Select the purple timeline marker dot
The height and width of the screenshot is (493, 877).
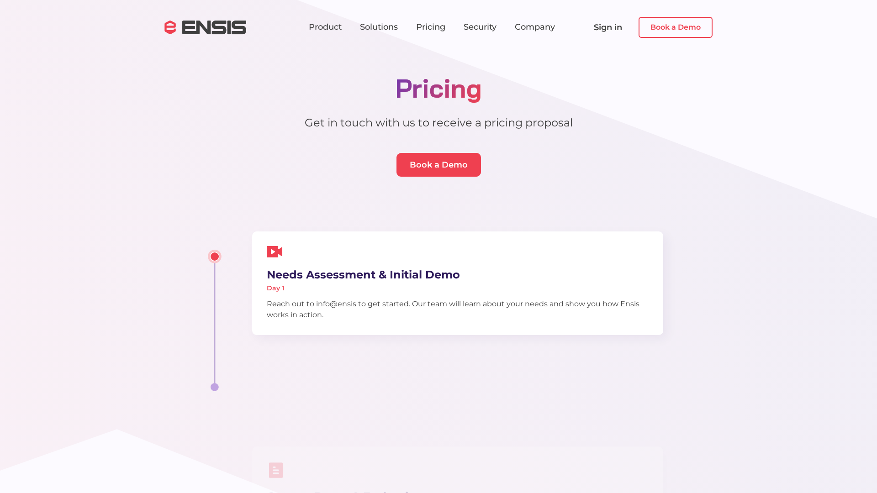(x=215, y=387)
